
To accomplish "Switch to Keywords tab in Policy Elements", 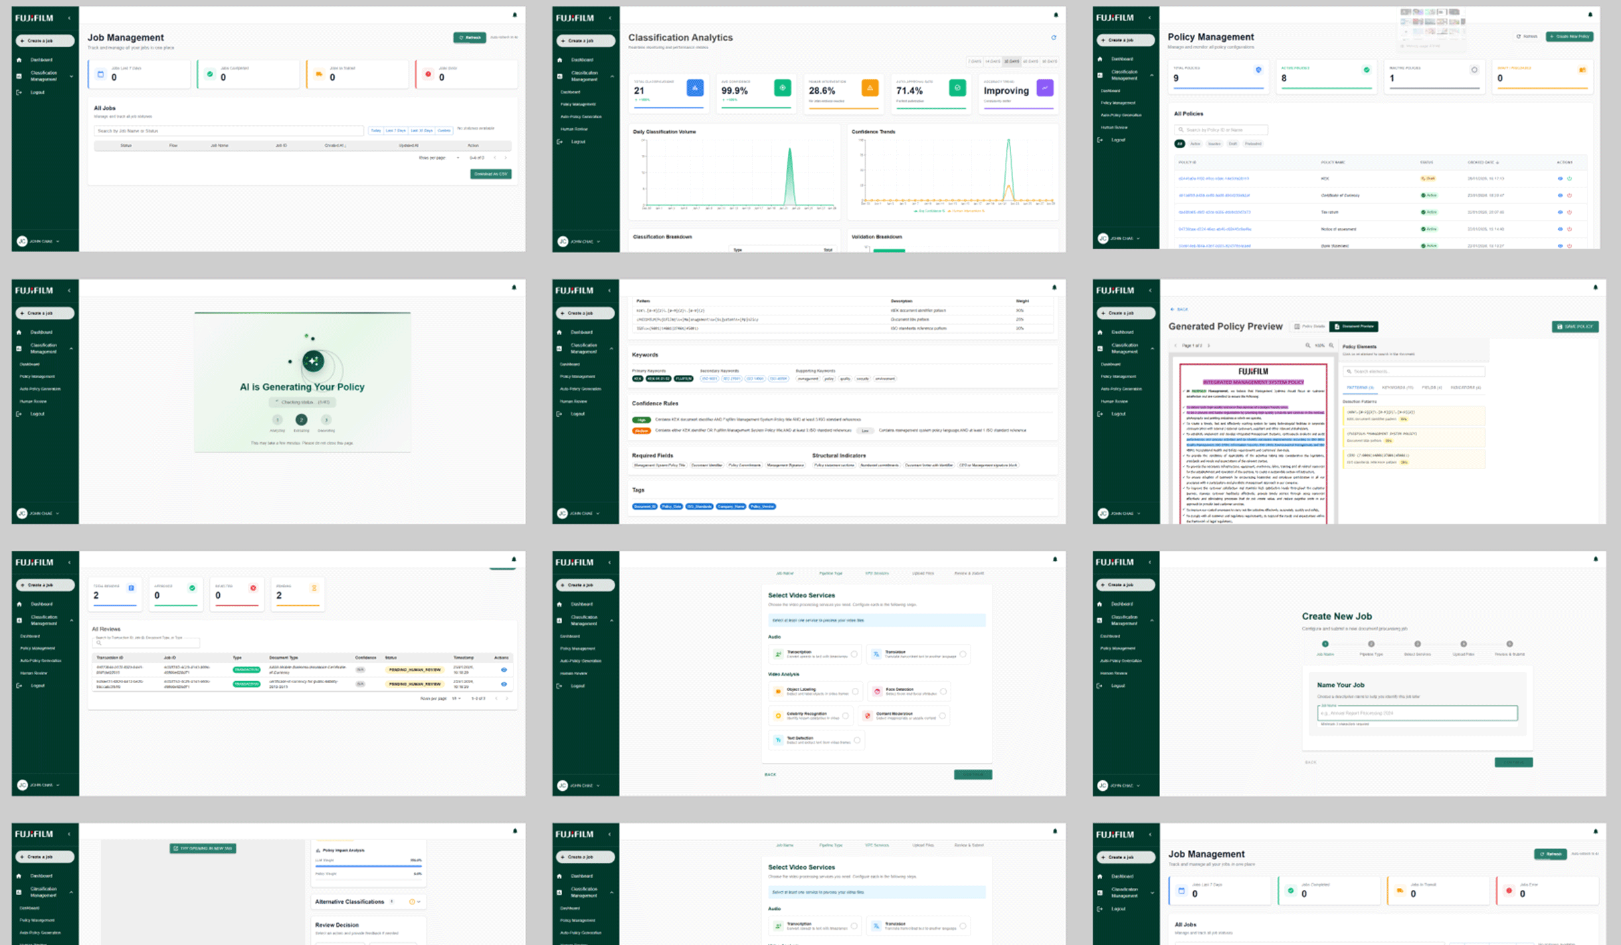I will click(1396, 387).
